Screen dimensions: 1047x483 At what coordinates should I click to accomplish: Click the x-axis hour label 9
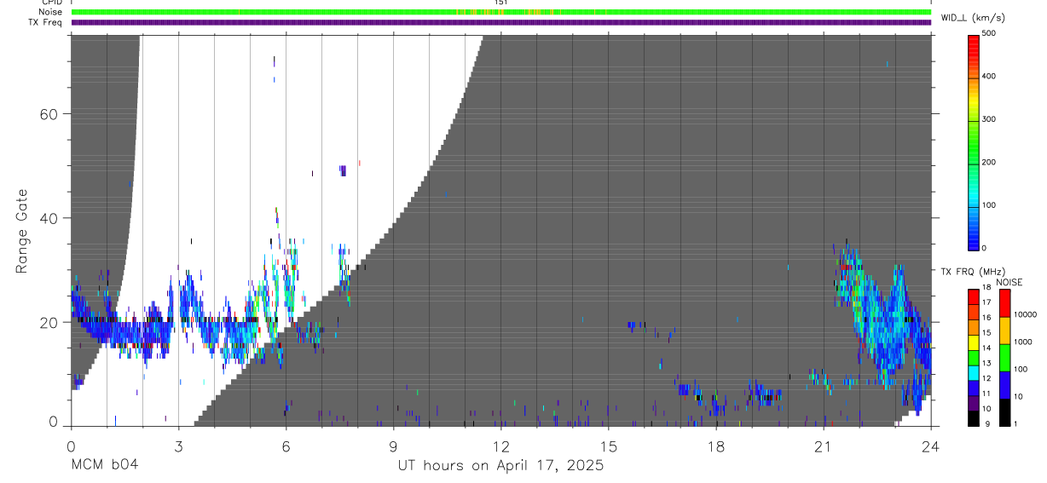pos(393,446)
